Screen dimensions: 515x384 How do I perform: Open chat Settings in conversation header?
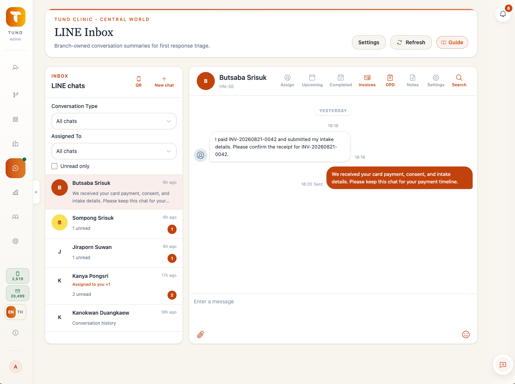coord(436,81)
